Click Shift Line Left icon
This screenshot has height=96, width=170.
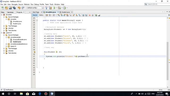tap(83, 15)
